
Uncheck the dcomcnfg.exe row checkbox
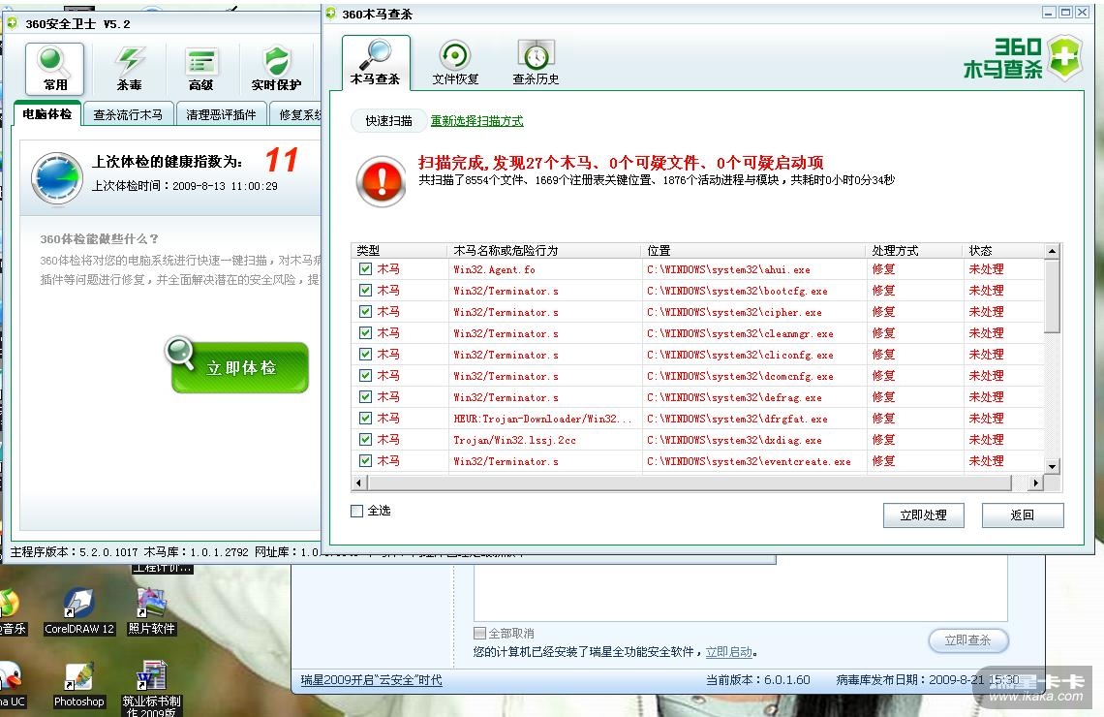pos(365,375)
